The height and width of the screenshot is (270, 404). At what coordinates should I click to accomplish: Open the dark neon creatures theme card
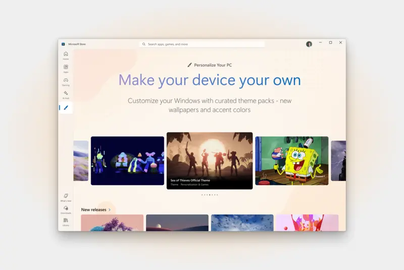pos(127,161)
